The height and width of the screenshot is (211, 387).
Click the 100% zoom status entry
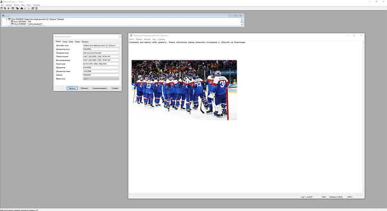coord(324,197)
